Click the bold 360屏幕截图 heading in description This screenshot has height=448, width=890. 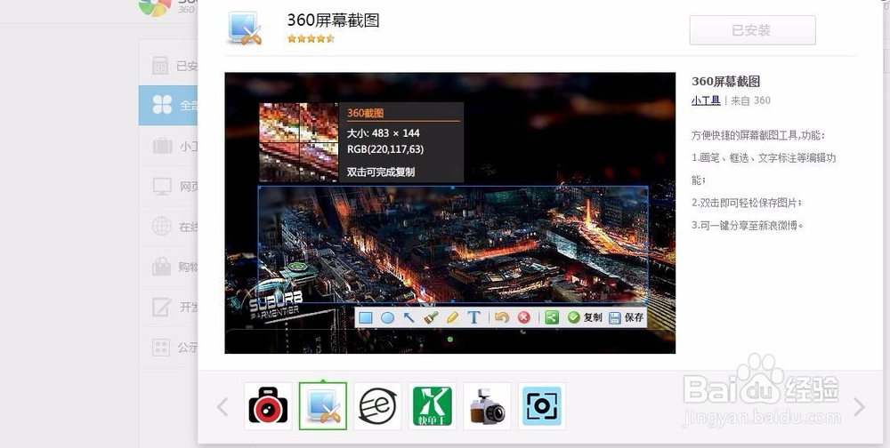pyautogui.click(x=725, y=81)
